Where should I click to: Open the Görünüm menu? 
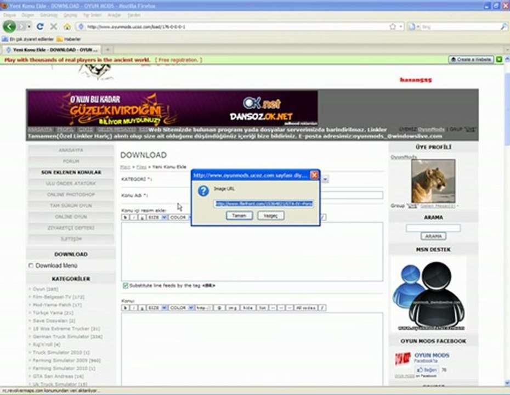(48, 15)
